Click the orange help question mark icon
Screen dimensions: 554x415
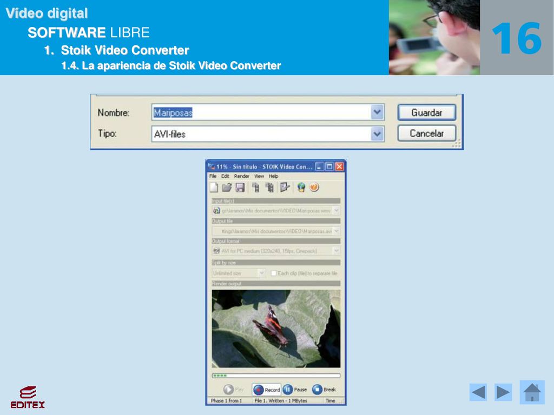[314, 188]
